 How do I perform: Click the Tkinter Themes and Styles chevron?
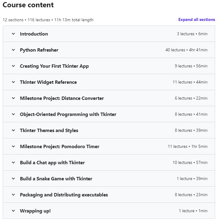[x=13, y=130]
